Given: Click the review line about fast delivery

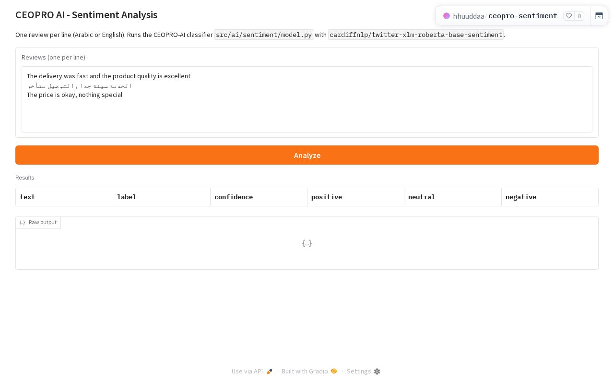Looking at the screenshot, I should [108, 76].
